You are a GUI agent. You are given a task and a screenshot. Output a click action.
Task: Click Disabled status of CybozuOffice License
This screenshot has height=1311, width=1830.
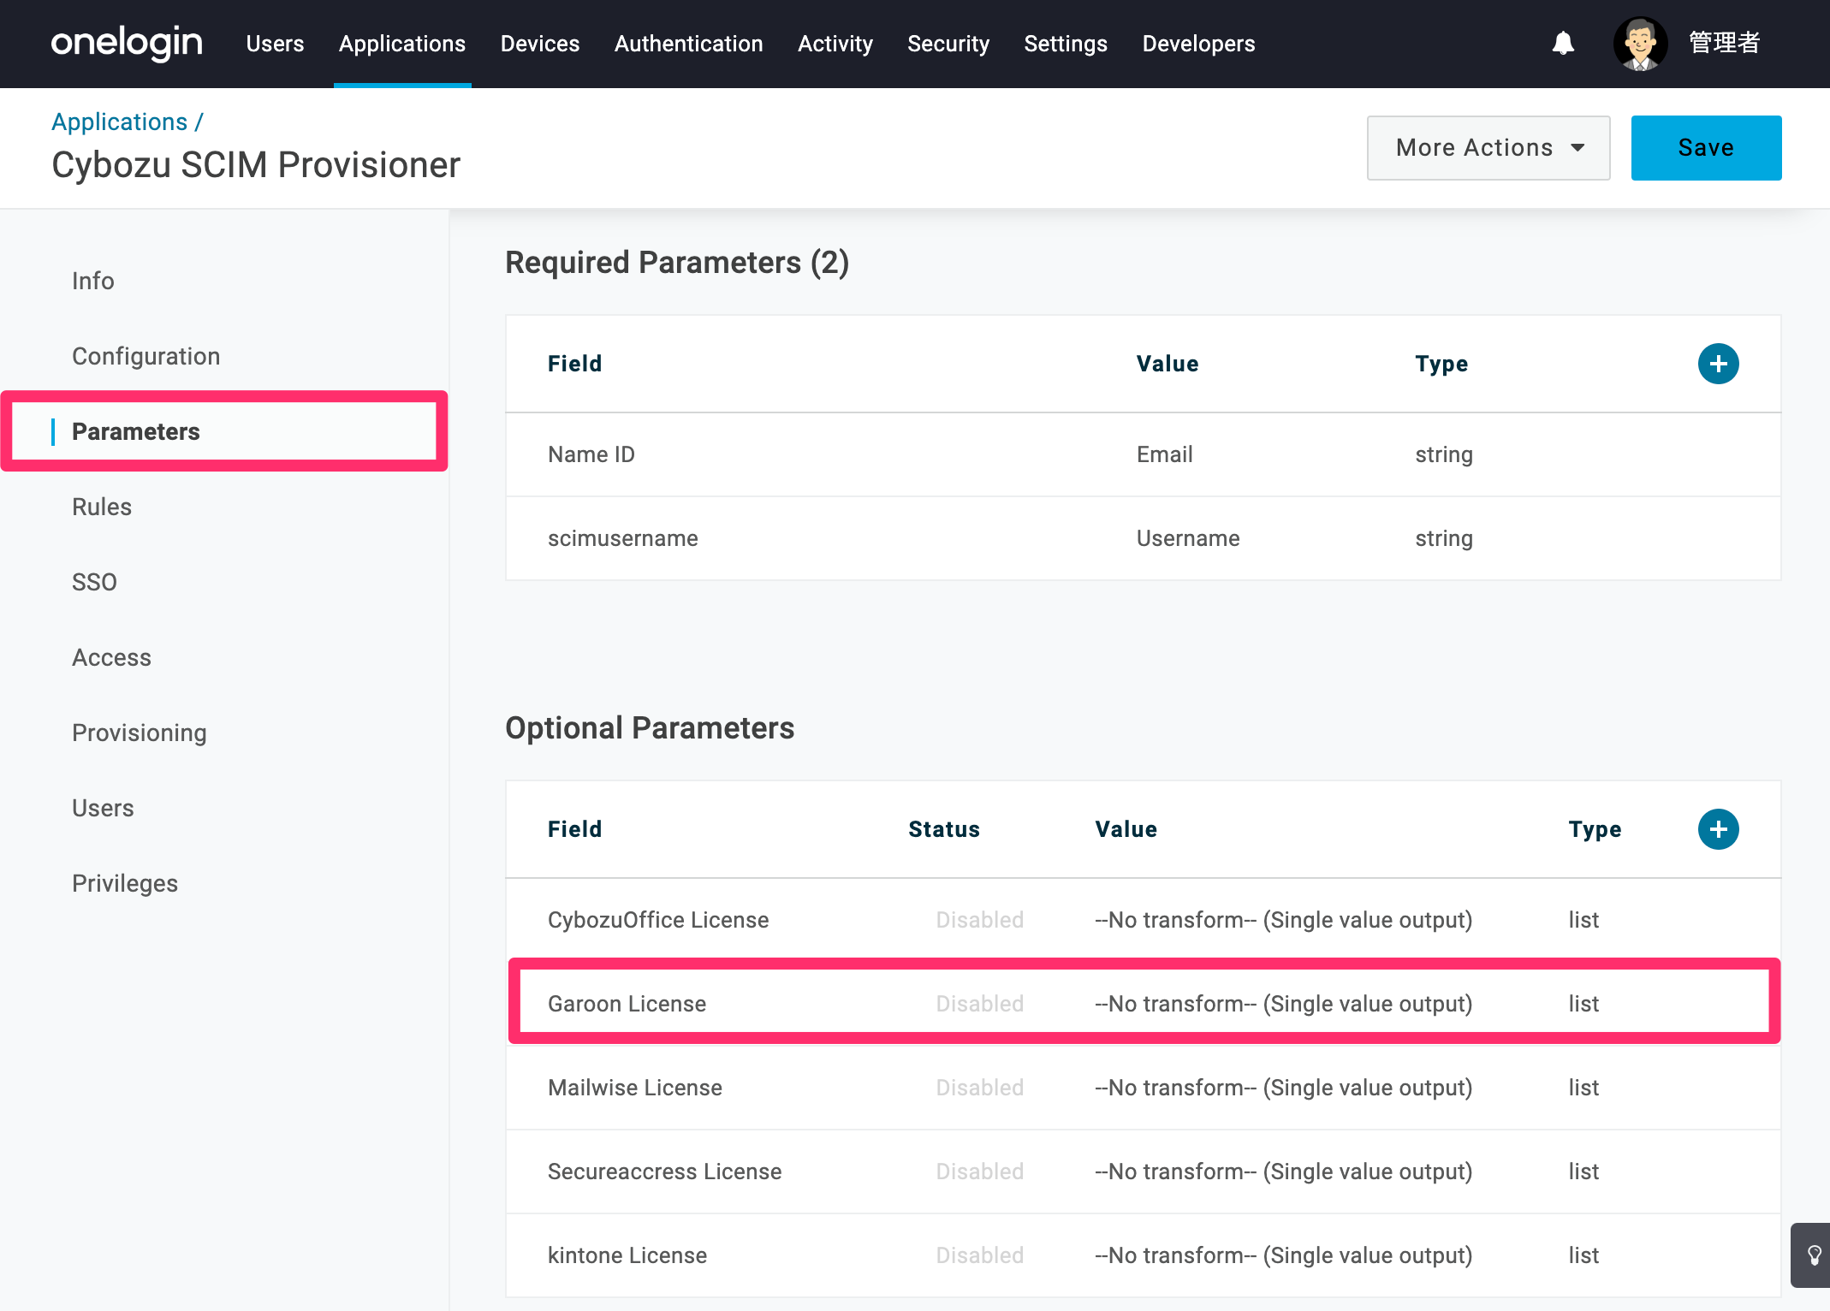[979, 920]
